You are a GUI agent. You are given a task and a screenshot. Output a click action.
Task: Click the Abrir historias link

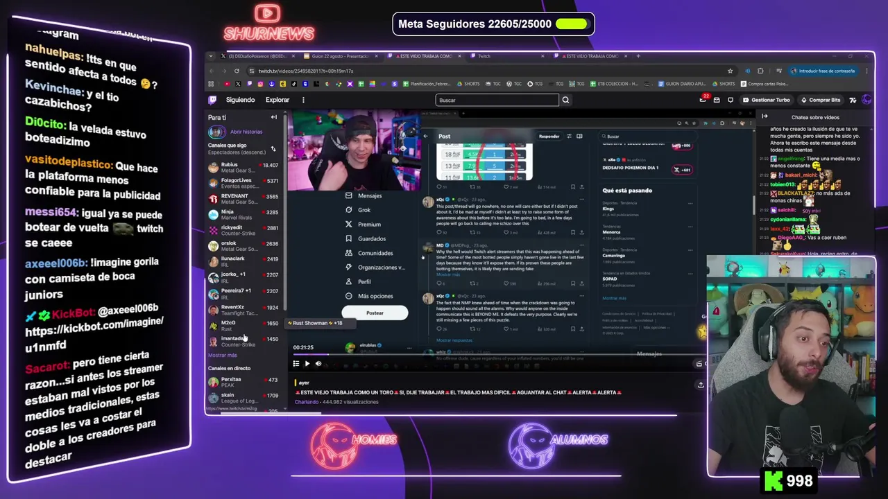(x=246, y=132)
